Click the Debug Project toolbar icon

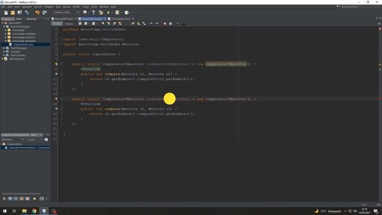click(x=117, y=13)
